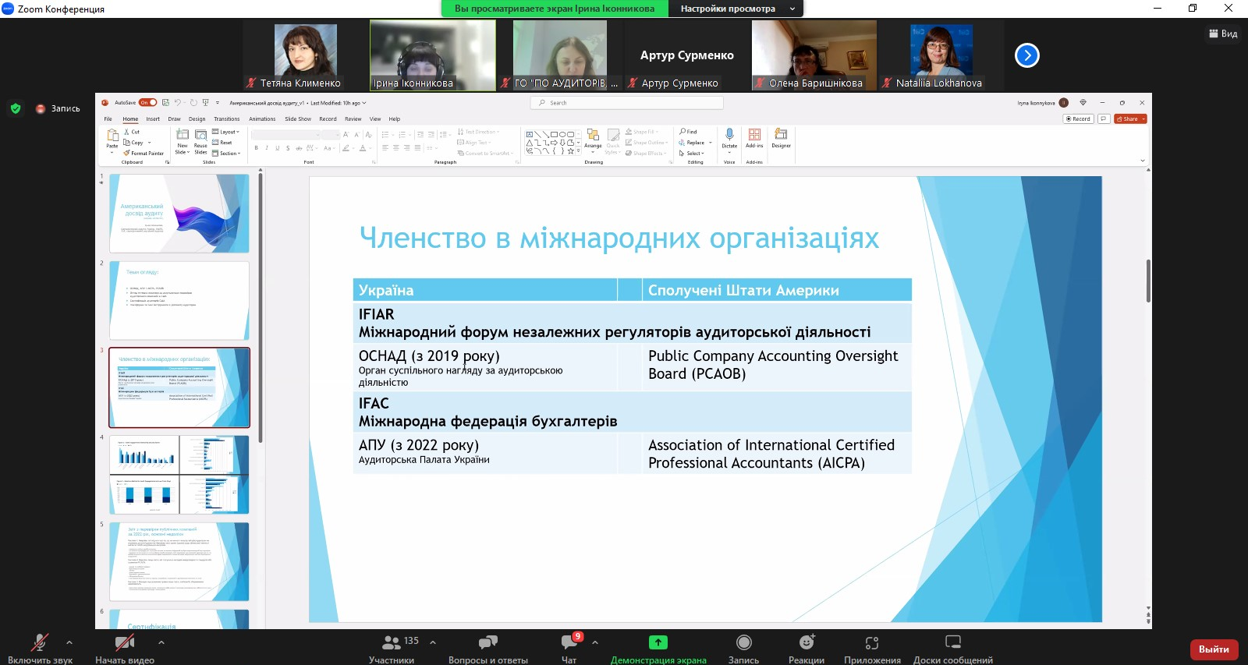Screen dimensions: 1248x665
Task: Expand video options arrow beside Начать видео
Action: (x=161, y=642)
